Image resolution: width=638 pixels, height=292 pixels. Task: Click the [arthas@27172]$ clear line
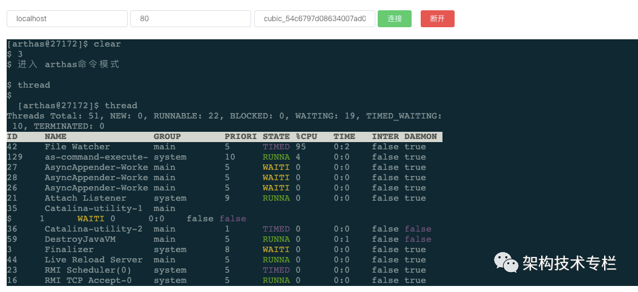point(64,44)
